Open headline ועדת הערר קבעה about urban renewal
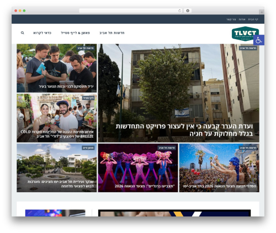This screenshot has height=233, width=276. [x=184, y=130]
